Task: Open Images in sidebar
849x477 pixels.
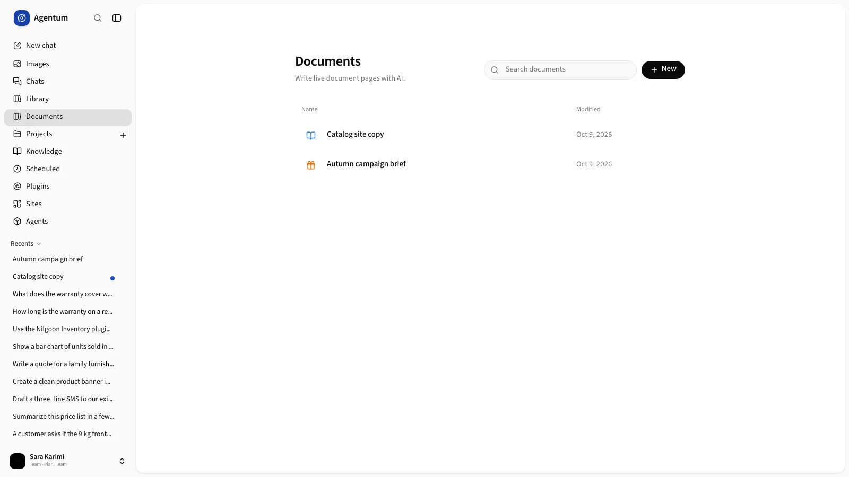Action: pos(68,64)
